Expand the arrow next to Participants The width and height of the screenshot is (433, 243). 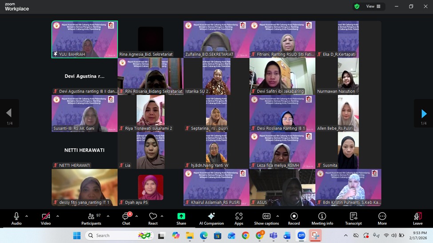108,216
